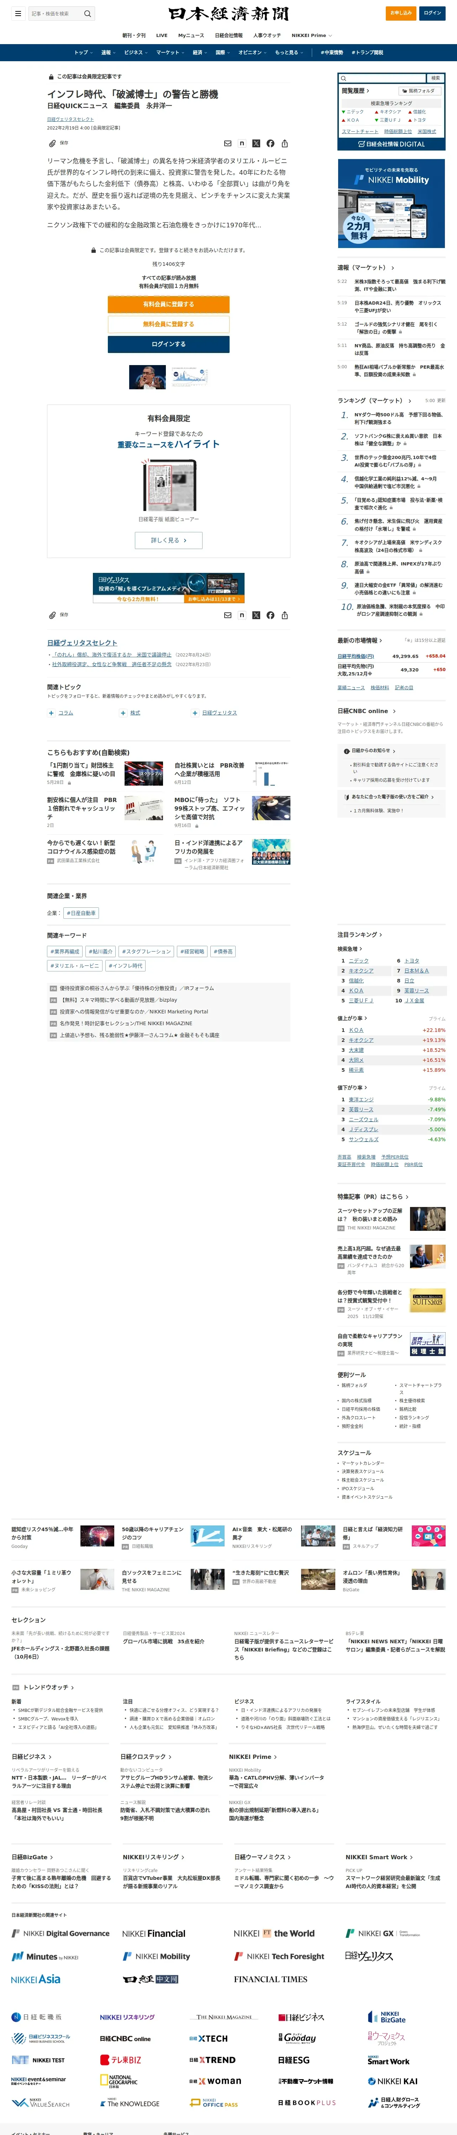Share article via top note icon

pyautogui.click(x=241, y=143)
